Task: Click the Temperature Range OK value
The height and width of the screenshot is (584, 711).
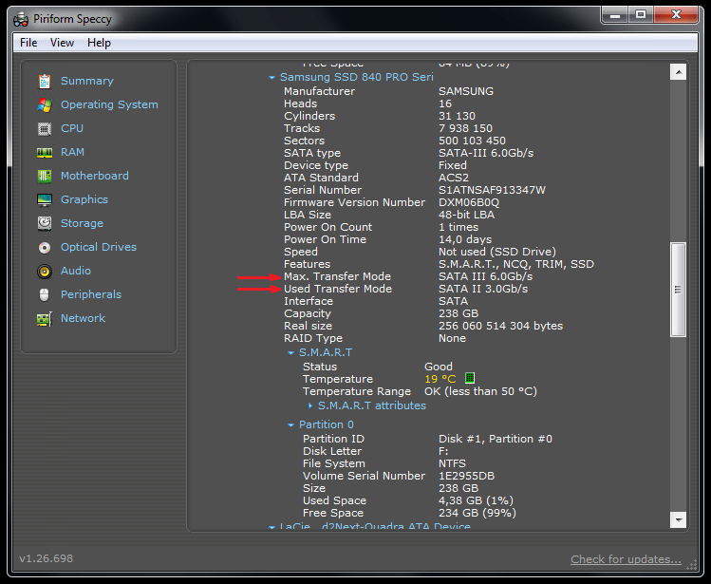Action: pos(480,391)
